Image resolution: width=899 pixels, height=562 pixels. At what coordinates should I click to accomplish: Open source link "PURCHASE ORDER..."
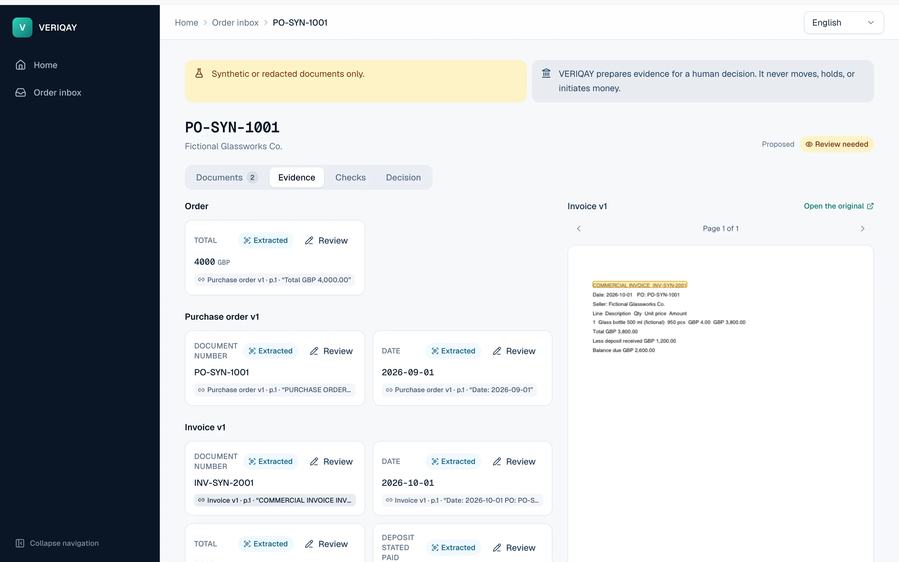pos(275,390)
